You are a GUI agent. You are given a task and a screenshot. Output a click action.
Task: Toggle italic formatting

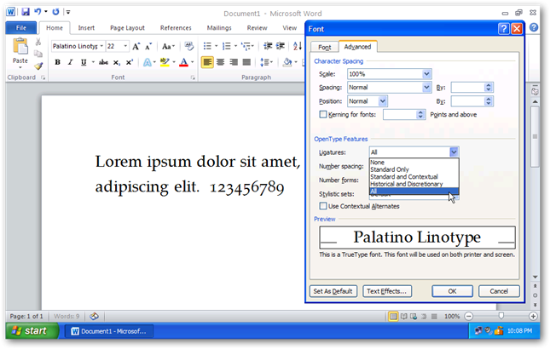pos(70,62)
